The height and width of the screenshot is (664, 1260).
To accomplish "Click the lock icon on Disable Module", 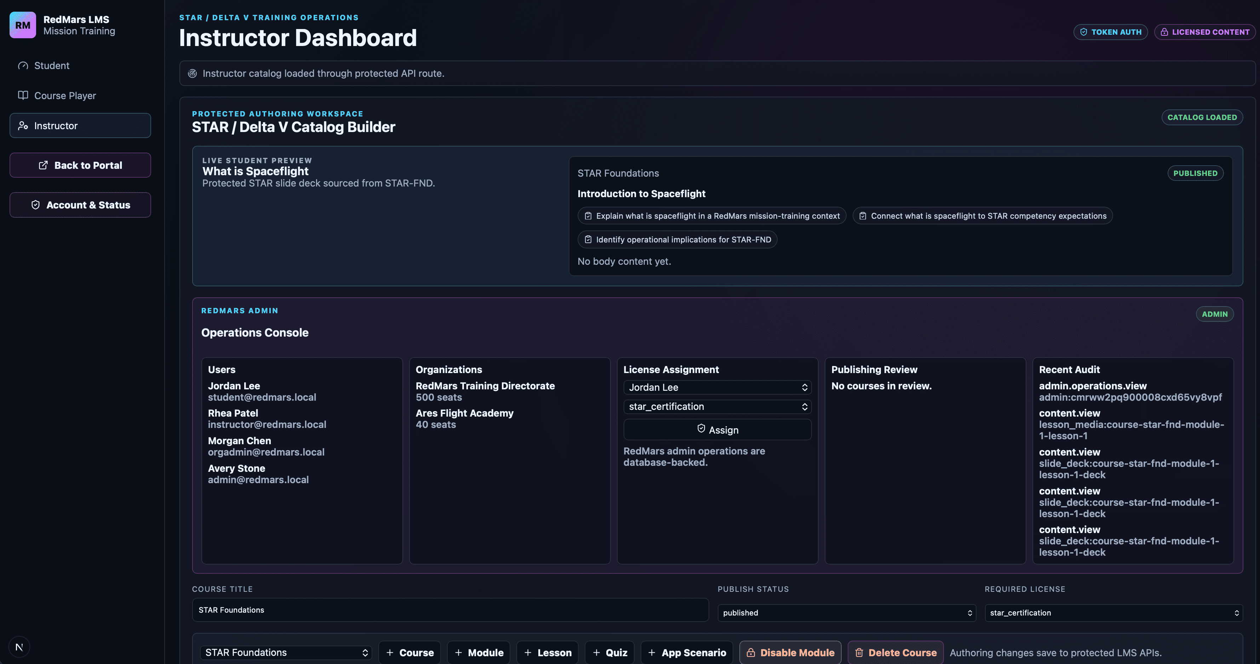I will click(751, 653).
